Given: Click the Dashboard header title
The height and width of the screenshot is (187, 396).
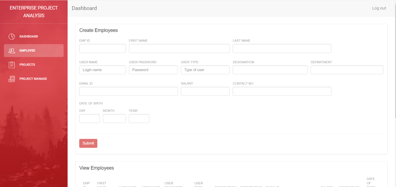Looking at the screenshot, I should [84, 8].
